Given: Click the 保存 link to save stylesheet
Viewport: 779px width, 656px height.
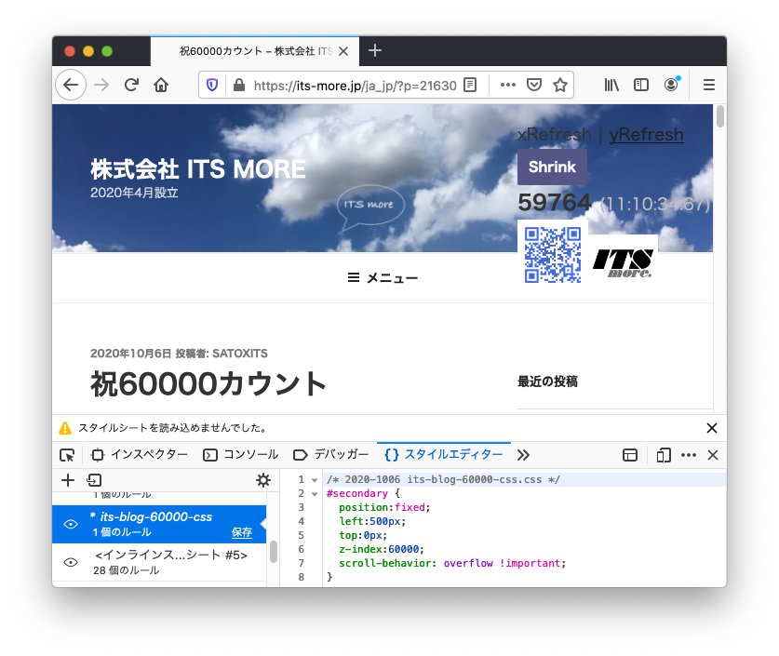Looking at the screenshot, I should (x=242, y=532).
